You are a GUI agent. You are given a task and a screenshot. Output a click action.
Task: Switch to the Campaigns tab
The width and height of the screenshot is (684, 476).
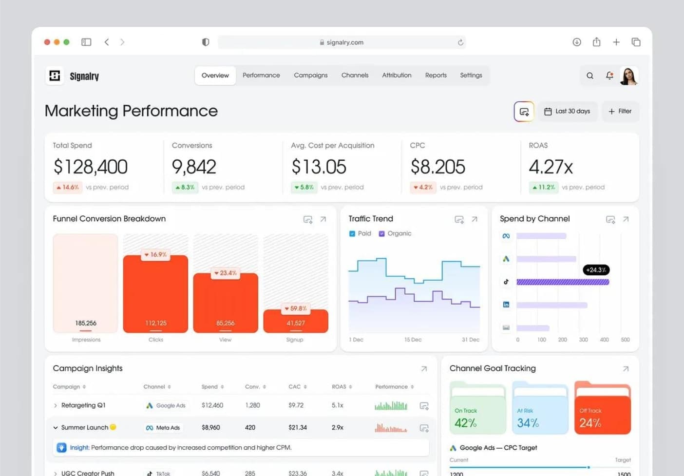click(x=311, y=76)
